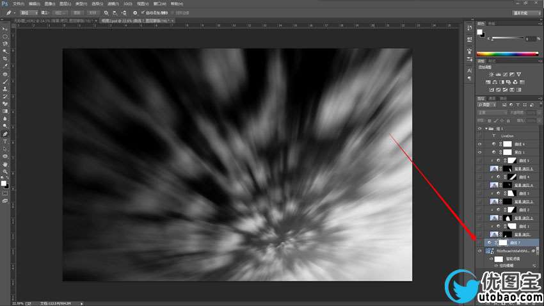
Task: Open the Layers panel menu
Action: (540, 99)
